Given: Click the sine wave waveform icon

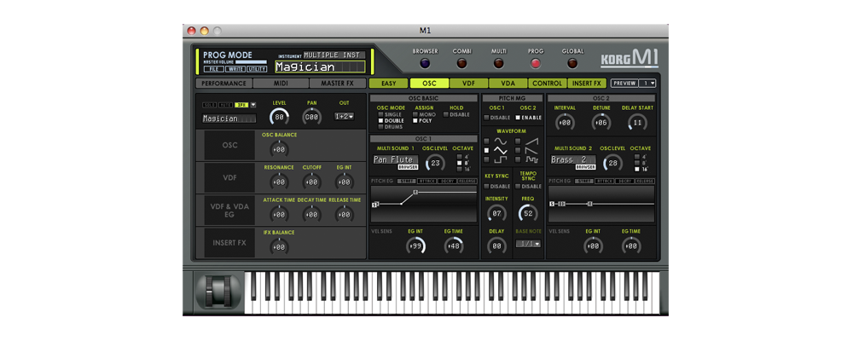Looking at the screenshot, I should tap(499, 142).
